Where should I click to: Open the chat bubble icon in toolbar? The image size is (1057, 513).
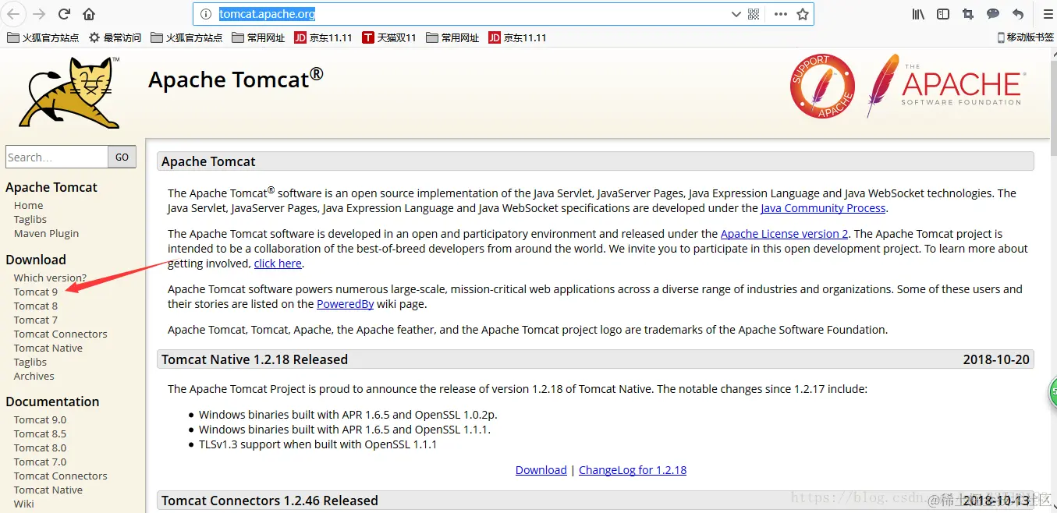coord(993,14)
